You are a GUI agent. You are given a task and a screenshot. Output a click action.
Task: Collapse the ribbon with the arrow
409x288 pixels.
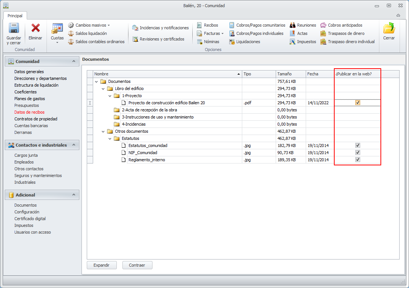[x=398, y=15]
